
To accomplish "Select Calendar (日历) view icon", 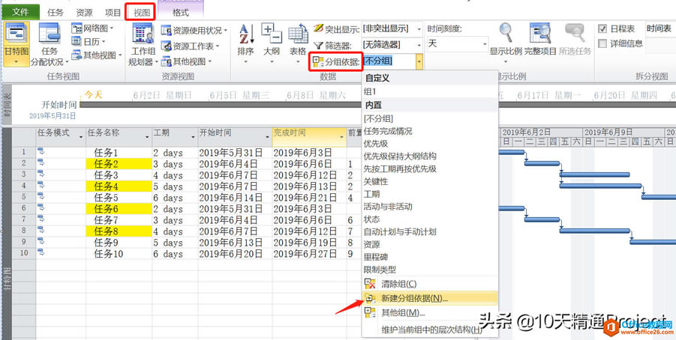I will click(x=77, y=41).
